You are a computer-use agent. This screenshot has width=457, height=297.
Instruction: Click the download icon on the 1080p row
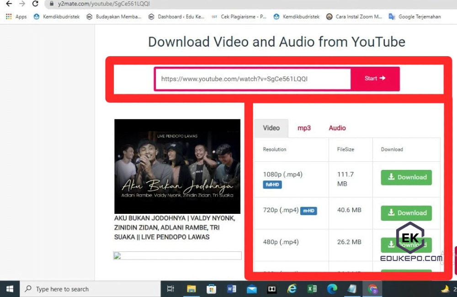tap(391, 177)
